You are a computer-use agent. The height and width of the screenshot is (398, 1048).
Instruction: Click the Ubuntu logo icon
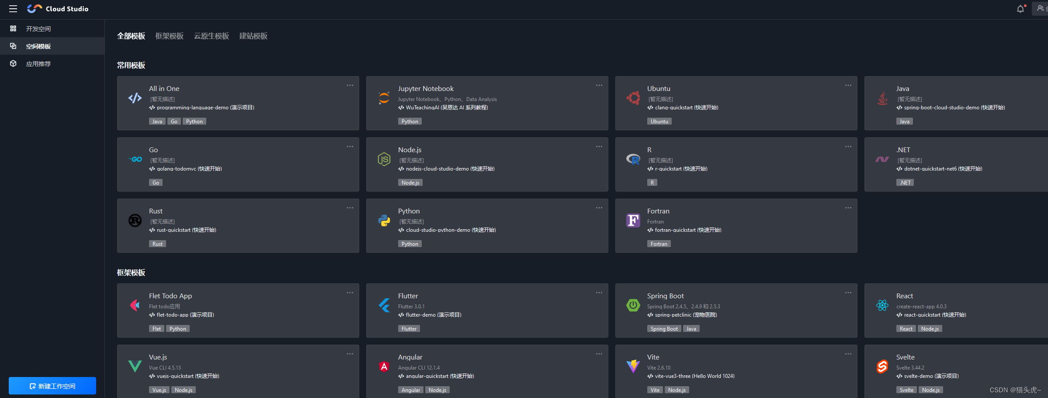tap(633, 98)
